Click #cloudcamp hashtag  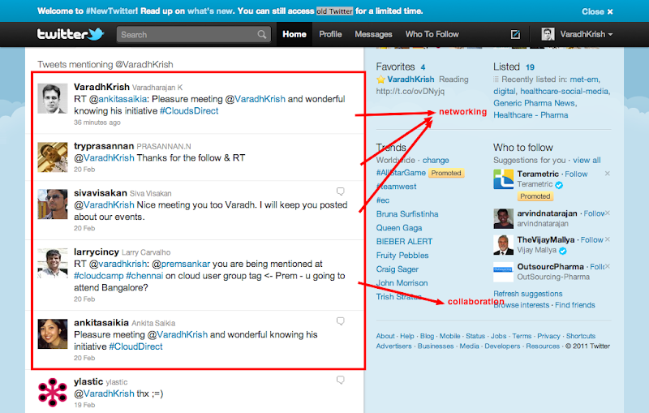coord(98,276)
